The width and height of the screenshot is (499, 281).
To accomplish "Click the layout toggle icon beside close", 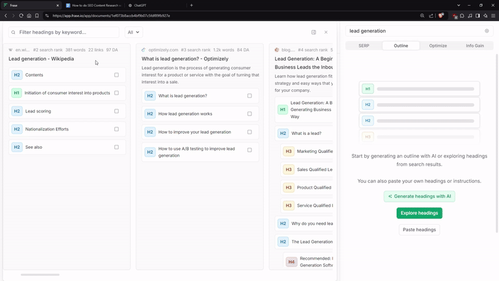I will coord(314,32).
